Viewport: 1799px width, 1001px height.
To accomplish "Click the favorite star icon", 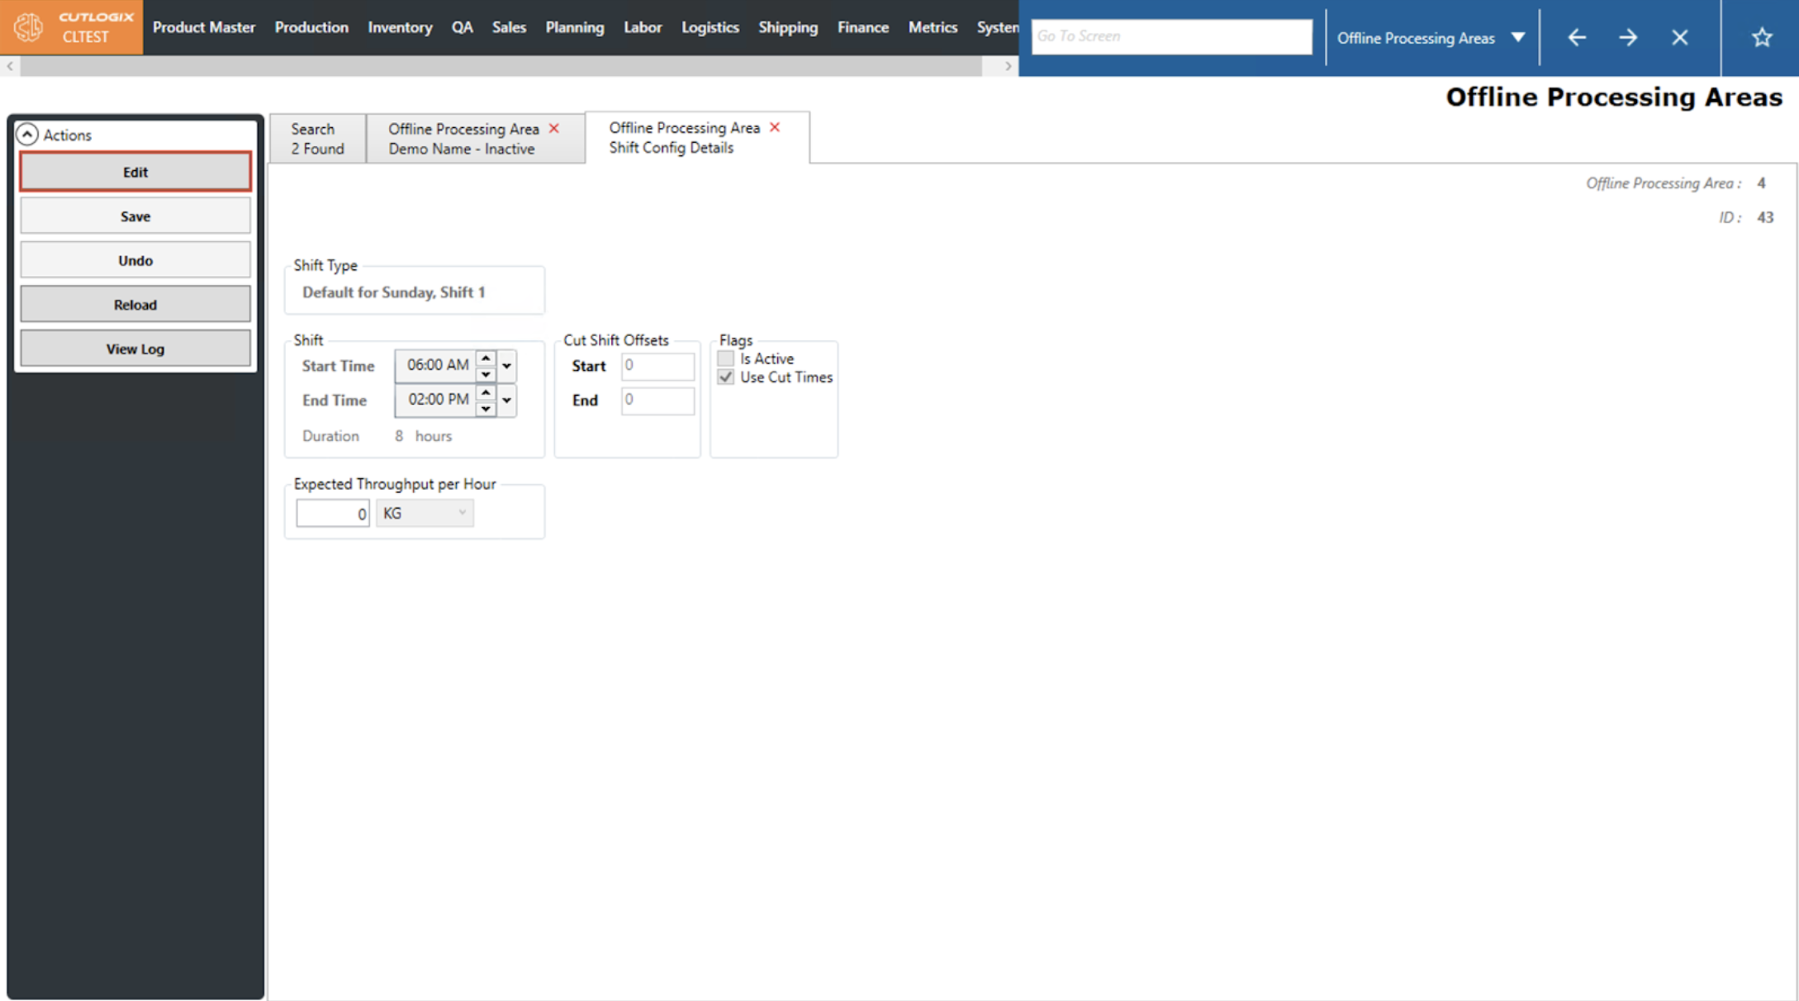I will [x=1761, y=37].
